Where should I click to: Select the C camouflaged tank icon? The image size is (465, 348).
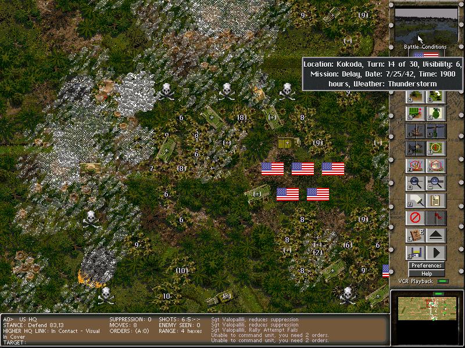point(434,113)
